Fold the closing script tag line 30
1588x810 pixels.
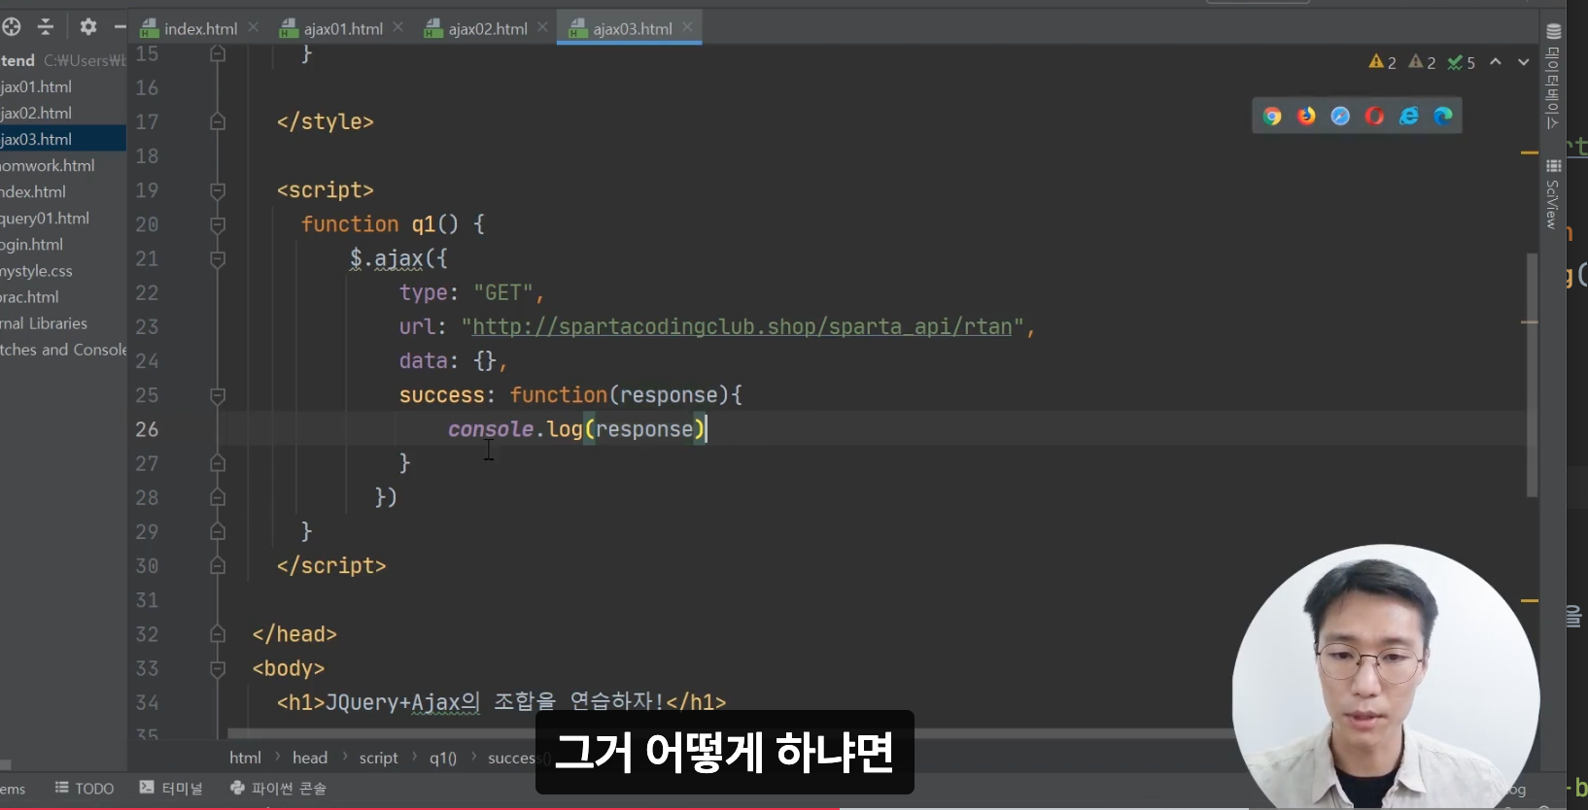(218, 566)
